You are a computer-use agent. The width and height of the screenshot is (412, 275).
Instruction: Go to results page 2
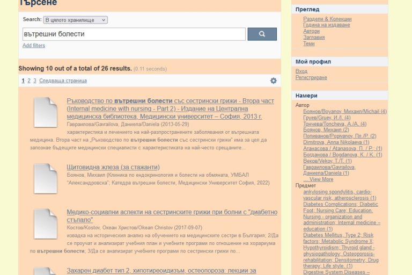click(x=29, y=81)
